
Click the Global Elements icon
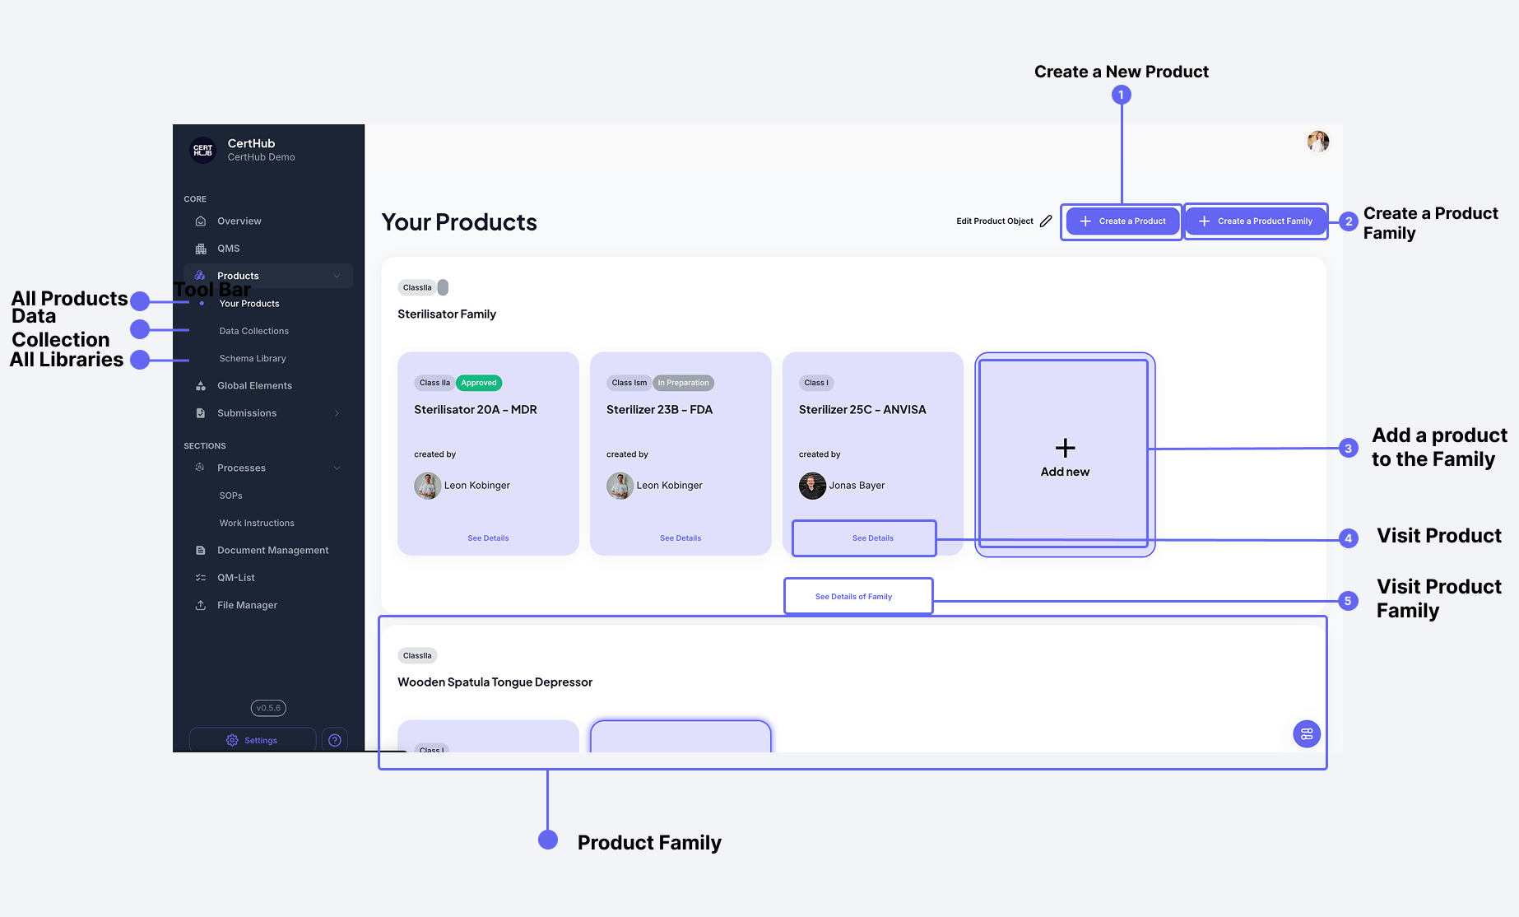click(x=200, y=385)
